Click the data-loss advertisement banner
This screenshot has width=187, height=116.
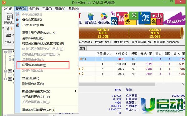148,18
